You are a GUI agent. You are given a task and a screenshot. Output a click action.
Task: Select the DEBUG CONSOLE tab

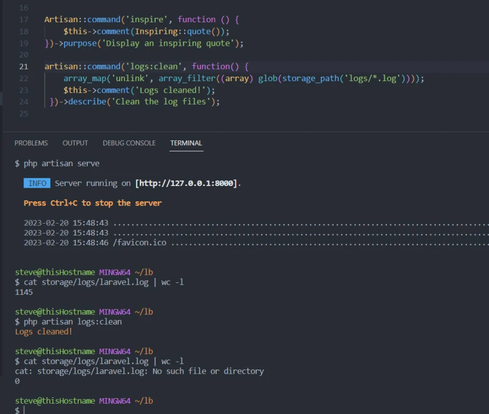tap(129, 143)
